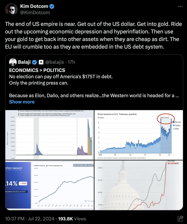Click Kim Dotcom's profile avatar
The height and width of the screenshot is (224, 187).
tap(11, 9)
